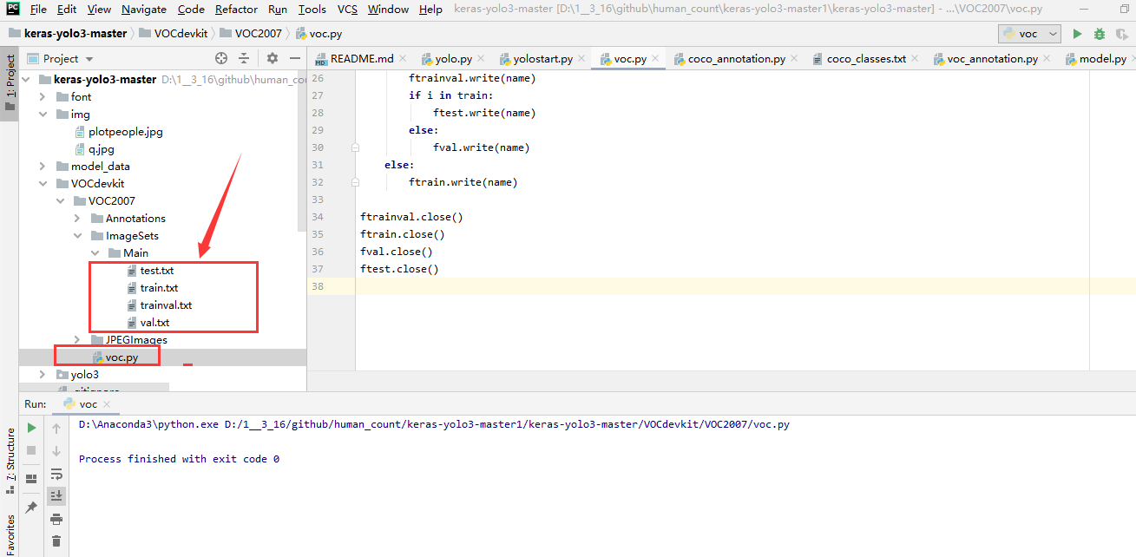Screen dimensions: 1136x557
Task: Collapse the img folder
Action: [43, 114]
